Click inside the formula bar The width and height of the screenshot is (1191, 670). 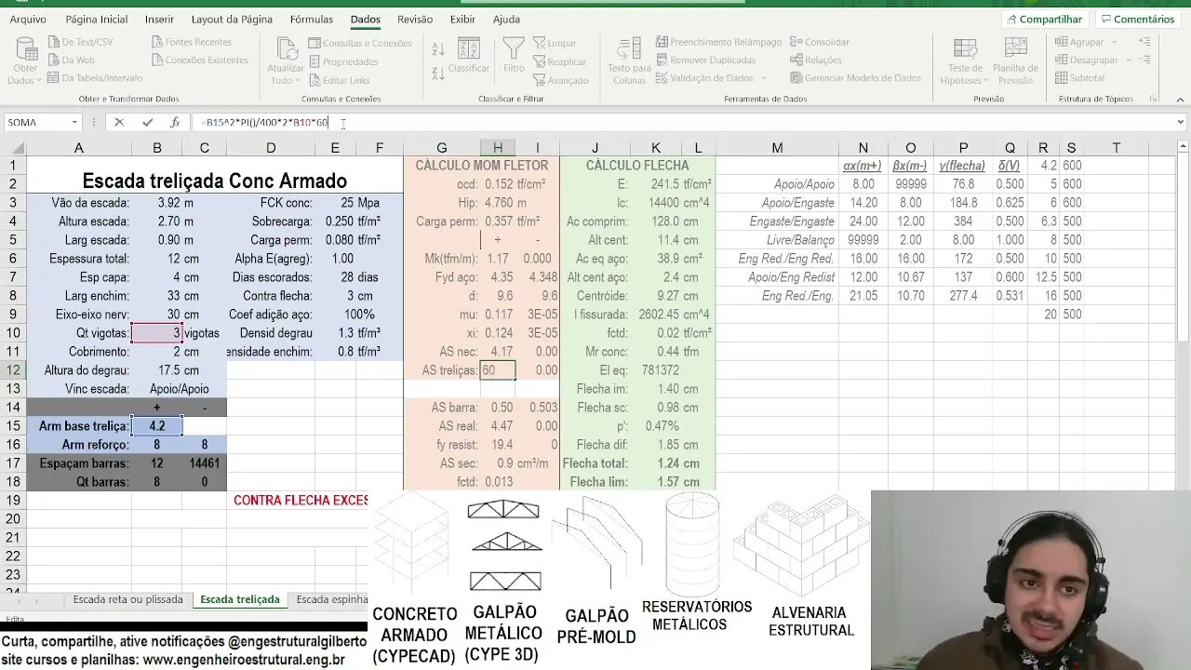(x=684, y=123)
